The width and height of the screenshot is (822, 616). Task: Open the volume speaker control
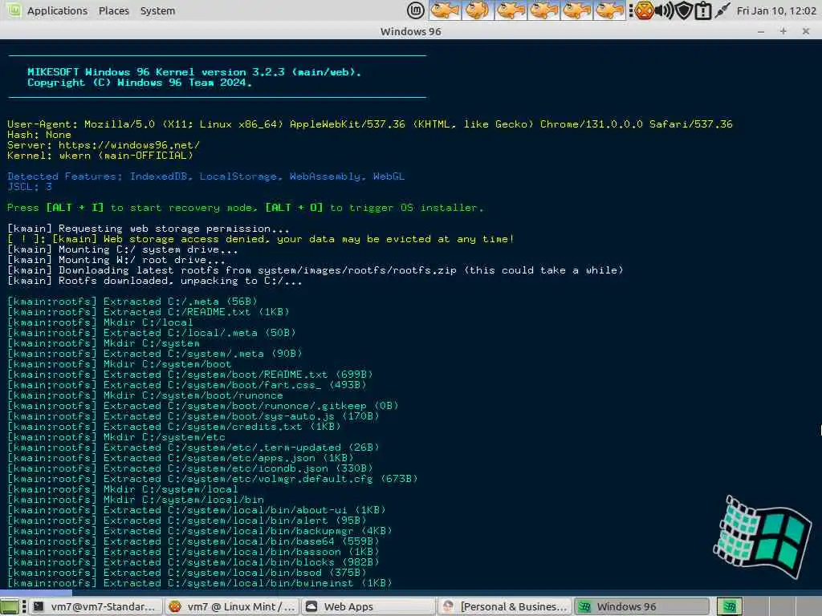coord(665,10)
